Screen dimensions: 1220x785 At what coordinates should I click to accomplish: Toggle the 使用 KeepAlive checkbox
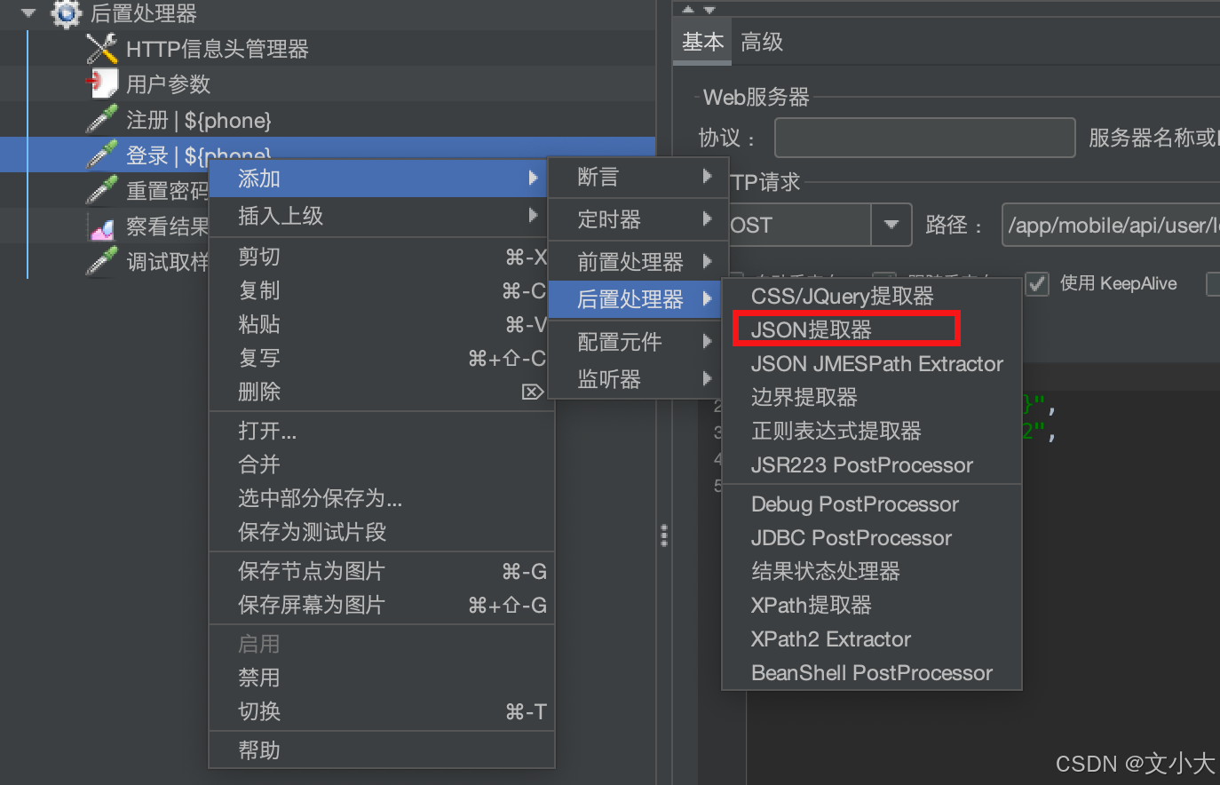point(1037,283)
